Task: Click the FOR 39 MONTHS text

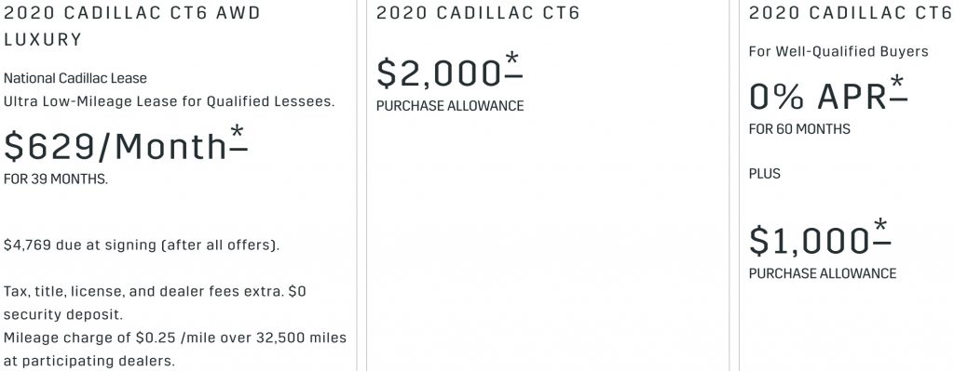Action: pos(55,179)
